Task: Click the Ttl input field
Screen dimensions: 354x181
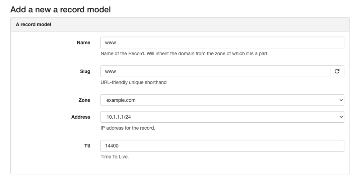Action: [x=222, y=145]
